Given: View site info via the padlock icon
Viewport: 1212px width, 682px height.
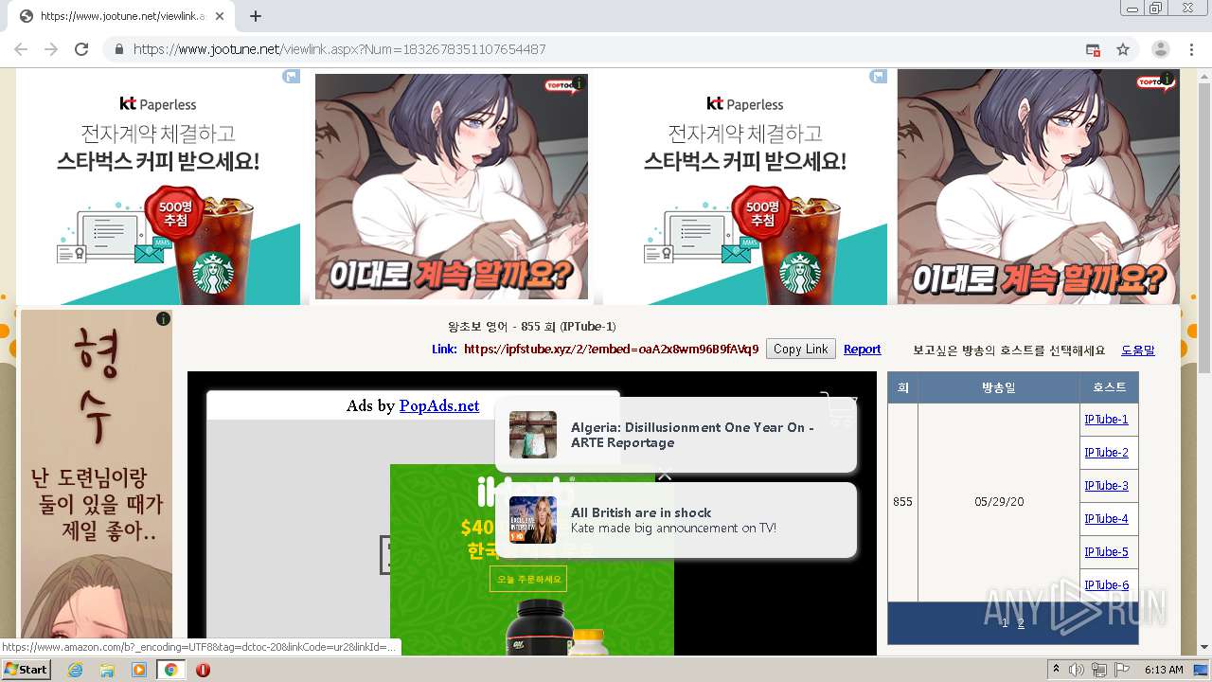Looking at the screenshot, I should (118, 49).
